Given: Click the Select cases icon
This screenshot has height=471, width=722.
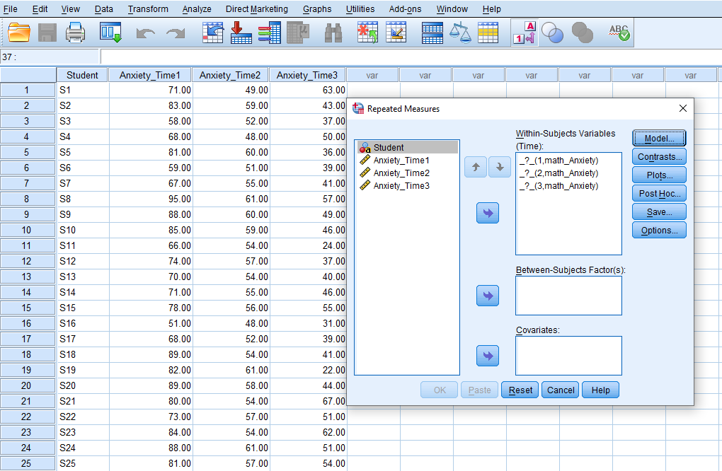Looking at the screenshot, I should pyautogui.click(x=488, y=33).
